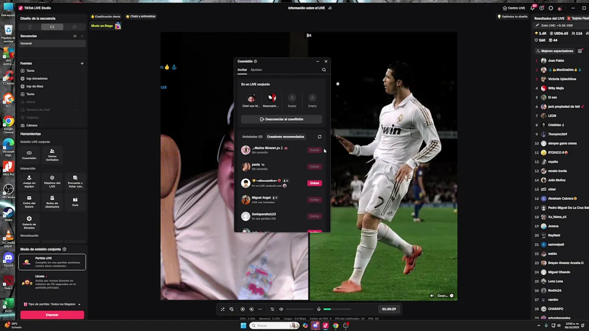Toggle the pause marker atop the preview
The image size is (589, 331).
pos(309,35)
